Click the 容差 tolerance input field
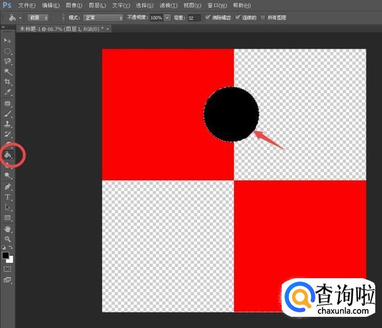Image resolution: width=382 pixels, height=328 pixels. click(x=194, y=18)
